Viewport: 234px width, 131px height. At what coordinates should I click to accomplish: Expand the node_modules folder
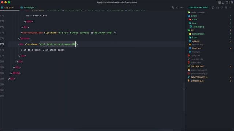pos(198,12)
